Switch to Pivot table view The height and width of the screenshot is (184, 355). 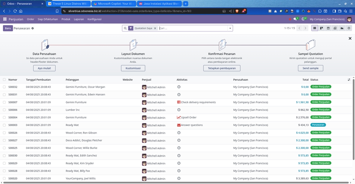click(335, 28)
